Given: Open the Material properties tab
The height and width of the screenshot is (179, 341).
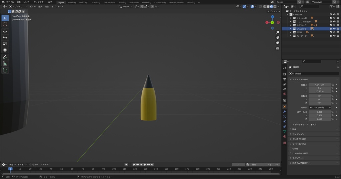Looking at the screenshot, I should pos(285,137).
